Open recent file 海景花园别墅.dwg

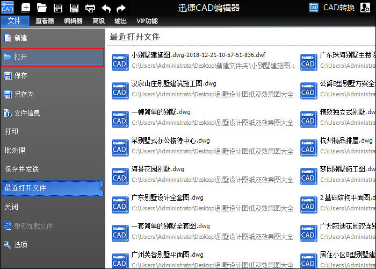click(158, 169)
